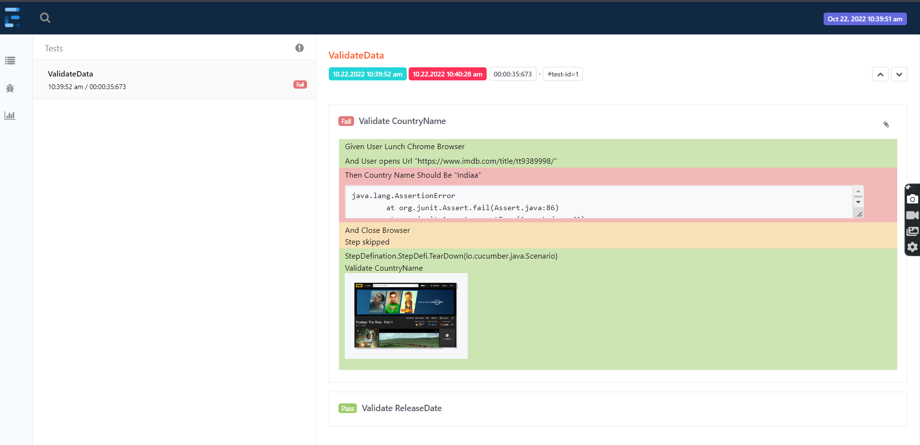Screen dimensions: 920x445
Task: Open the gear settings tool icon
Action: (912, 247)
